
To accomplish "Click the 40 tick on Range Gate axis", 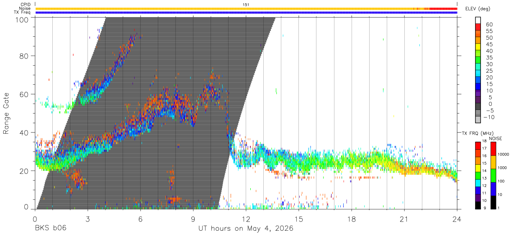I will (24, 133).
